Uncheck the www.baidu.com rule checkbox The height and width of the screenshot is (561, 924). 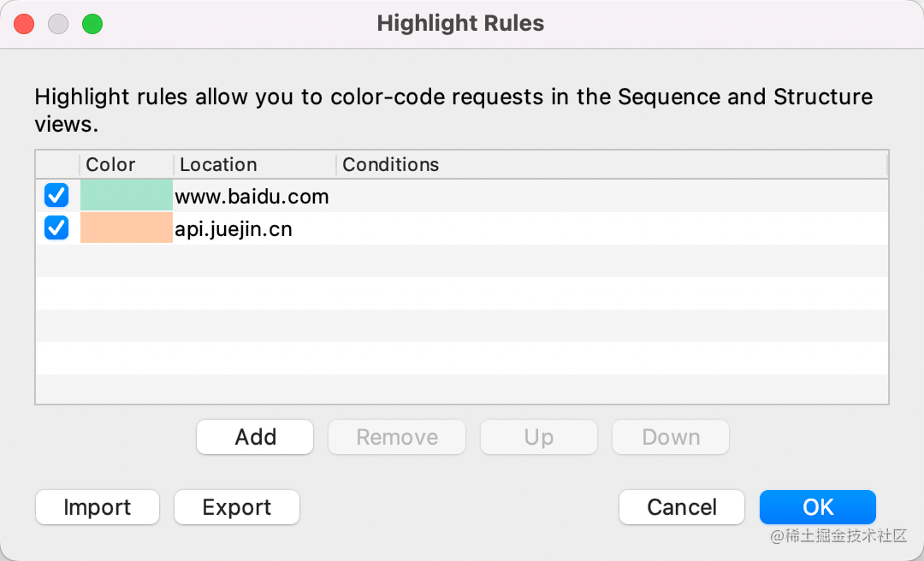click(x=56, y=197)
